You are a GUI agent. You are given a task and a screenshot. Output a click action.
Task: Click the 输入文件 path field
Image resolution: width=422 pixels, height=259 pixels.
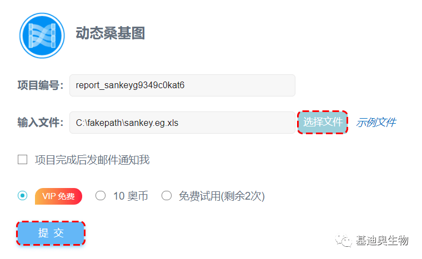pos(182,123)
